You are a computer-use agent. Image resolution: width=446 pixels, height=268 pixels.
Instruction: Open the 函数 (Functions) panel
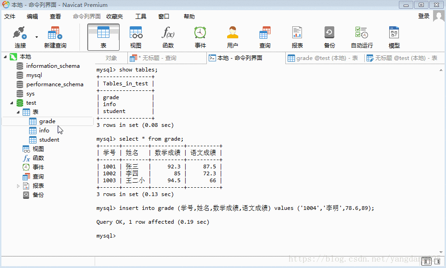(168, 36)
